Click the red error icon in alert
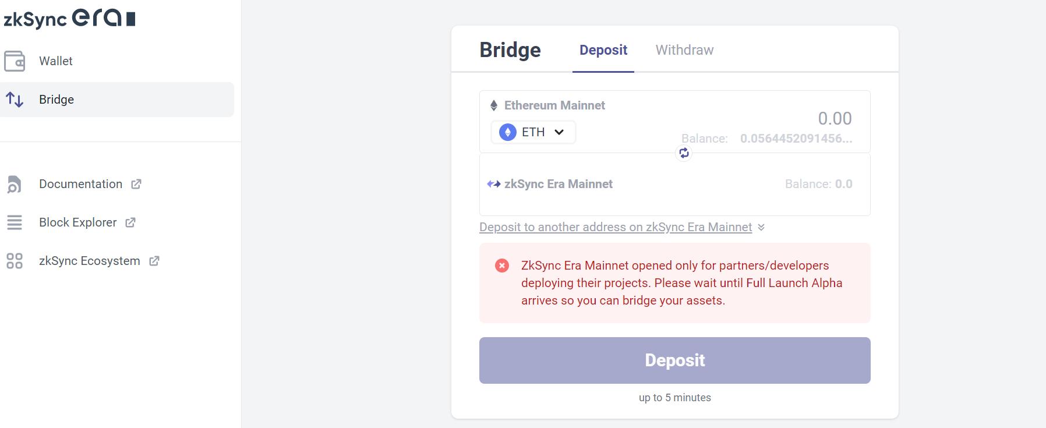1046x428 pixels. point(501,266)
